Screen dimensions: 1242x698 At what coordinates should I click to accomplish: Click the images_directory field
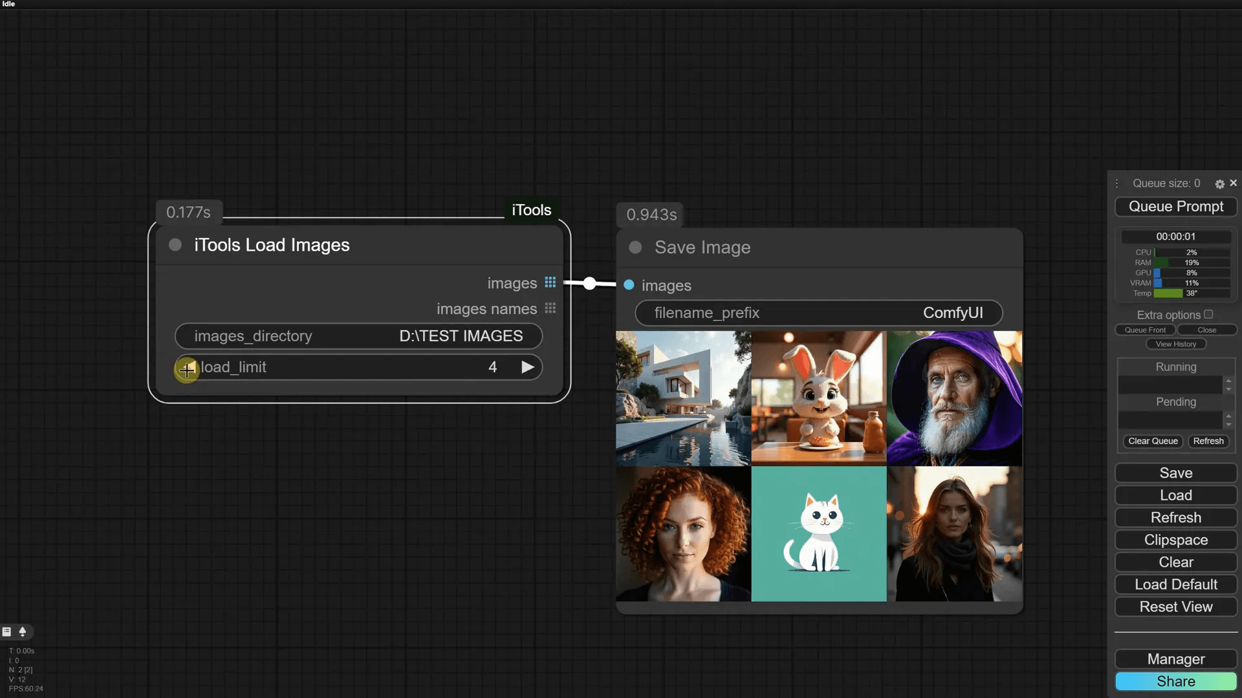click(x=358, y=336)
